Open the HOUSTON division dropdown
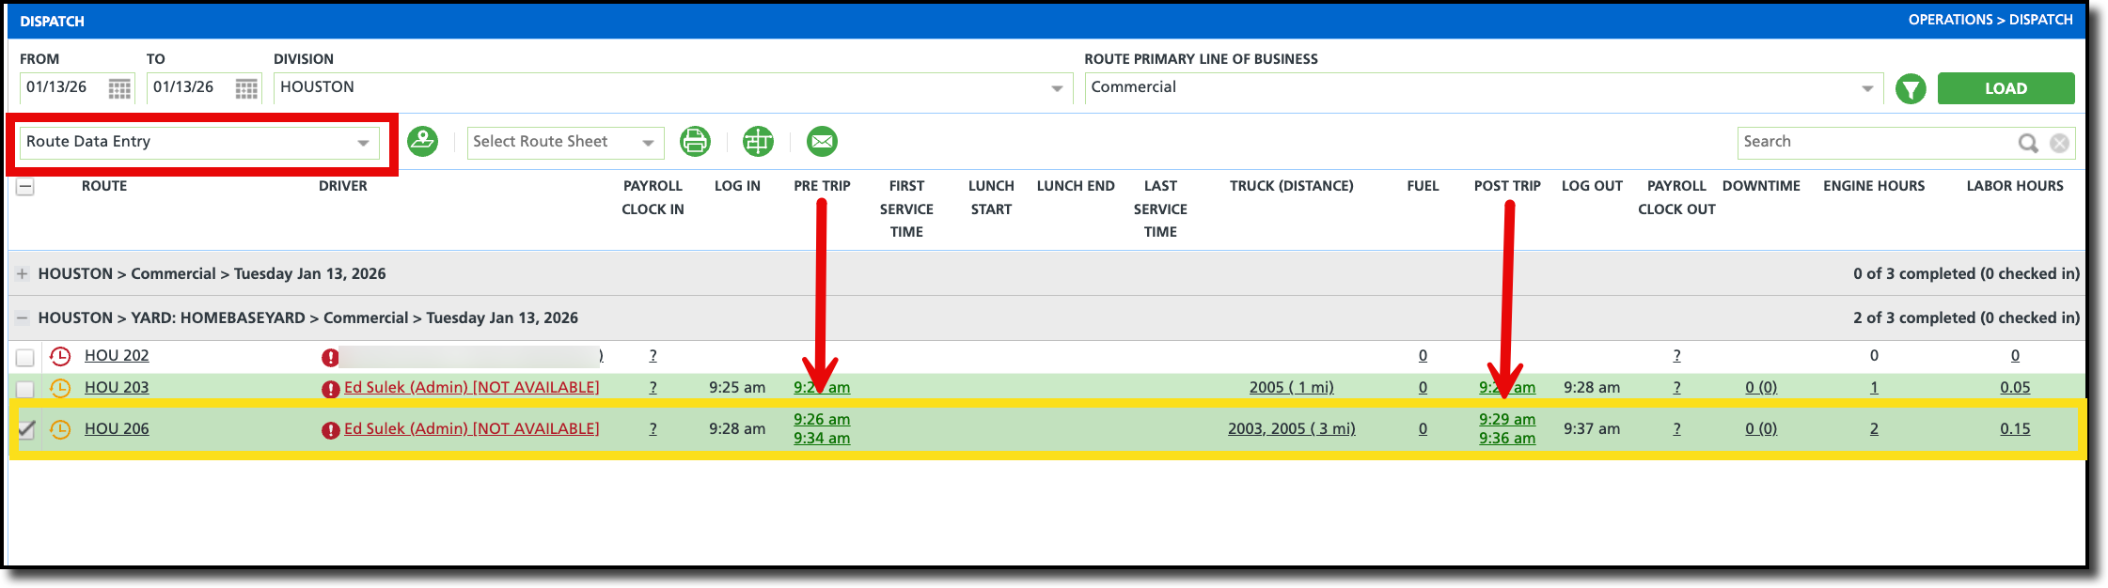This screenshot has width=2108, height=588. (x=673, y=87)
